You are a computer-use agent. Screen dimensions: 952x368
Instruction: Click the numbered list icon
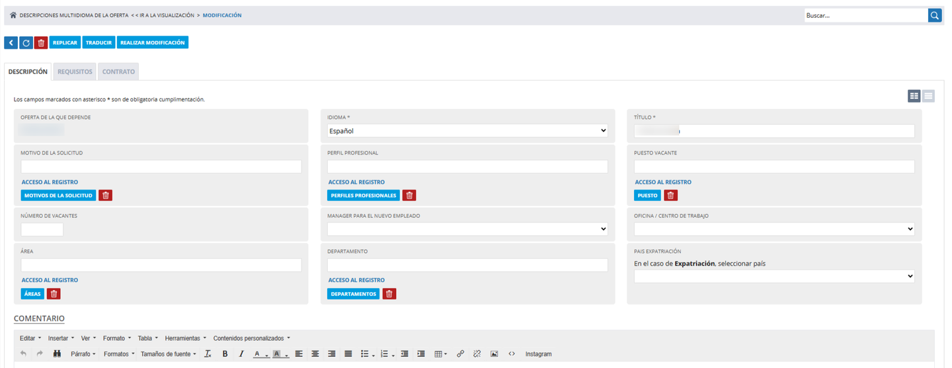384,354
